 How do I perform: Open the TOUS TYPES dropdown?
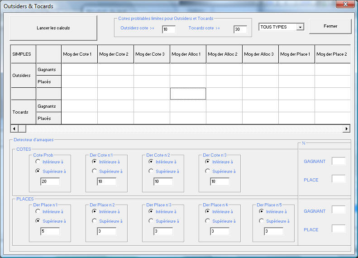(300, 27)
